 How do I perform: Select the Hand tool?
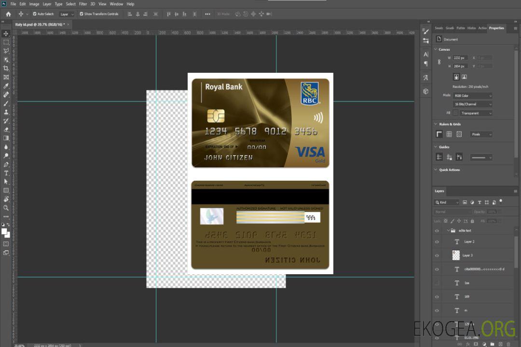(6, 199)
